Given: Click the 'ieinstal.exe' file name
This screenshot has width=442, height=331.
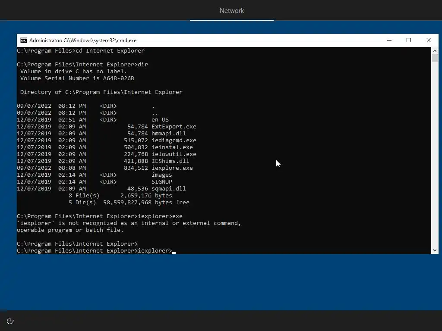Looking at the screenshot, I should coord(172,147).
